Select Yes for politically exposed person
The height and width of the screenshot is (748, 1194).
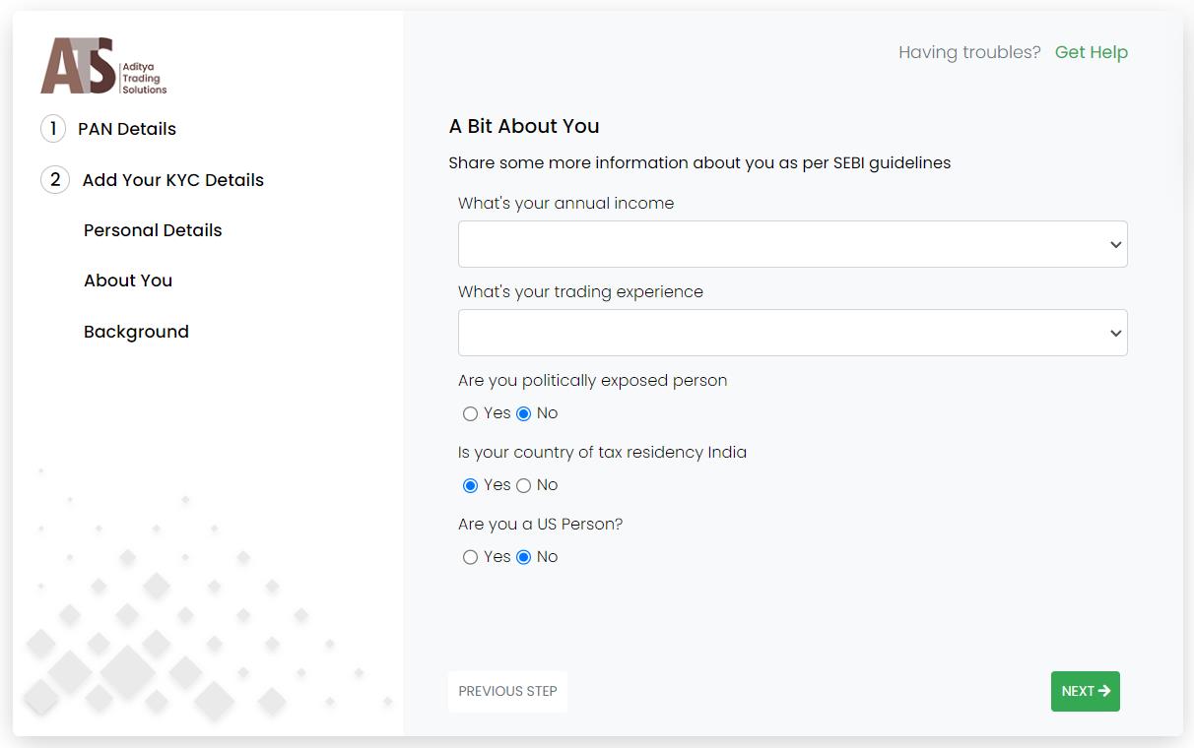[470, 414]
